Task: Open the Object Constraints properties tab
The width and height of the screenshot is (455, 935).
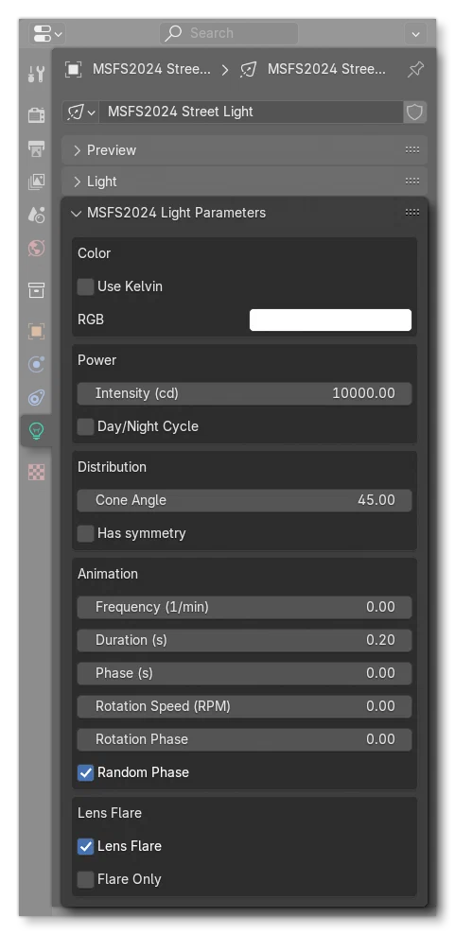Action: 36,398
